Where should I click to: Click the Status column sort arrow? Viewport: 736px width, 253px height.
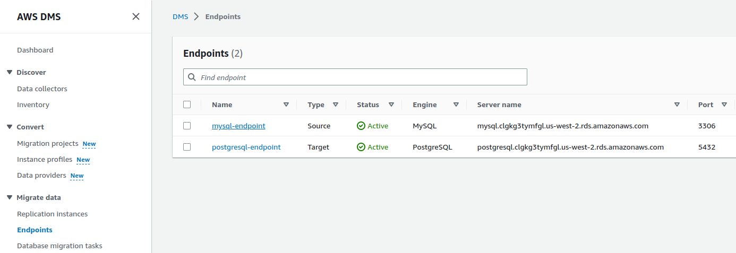click(x=391, y=104)
